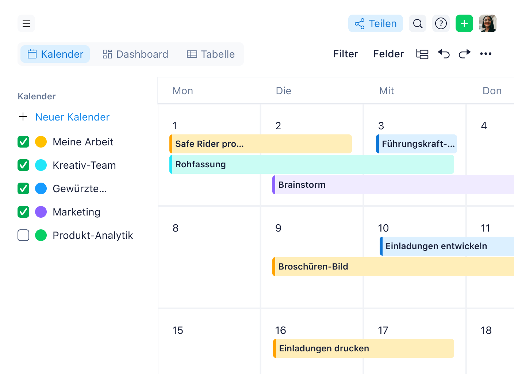Switch to Dashboard tab
The width and height of the screenshot is (514, 374).
[135, 54]
